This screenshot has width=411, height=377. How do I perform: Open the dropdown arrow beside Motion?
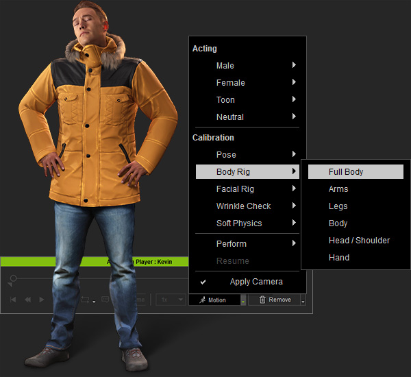click(243, 300)
